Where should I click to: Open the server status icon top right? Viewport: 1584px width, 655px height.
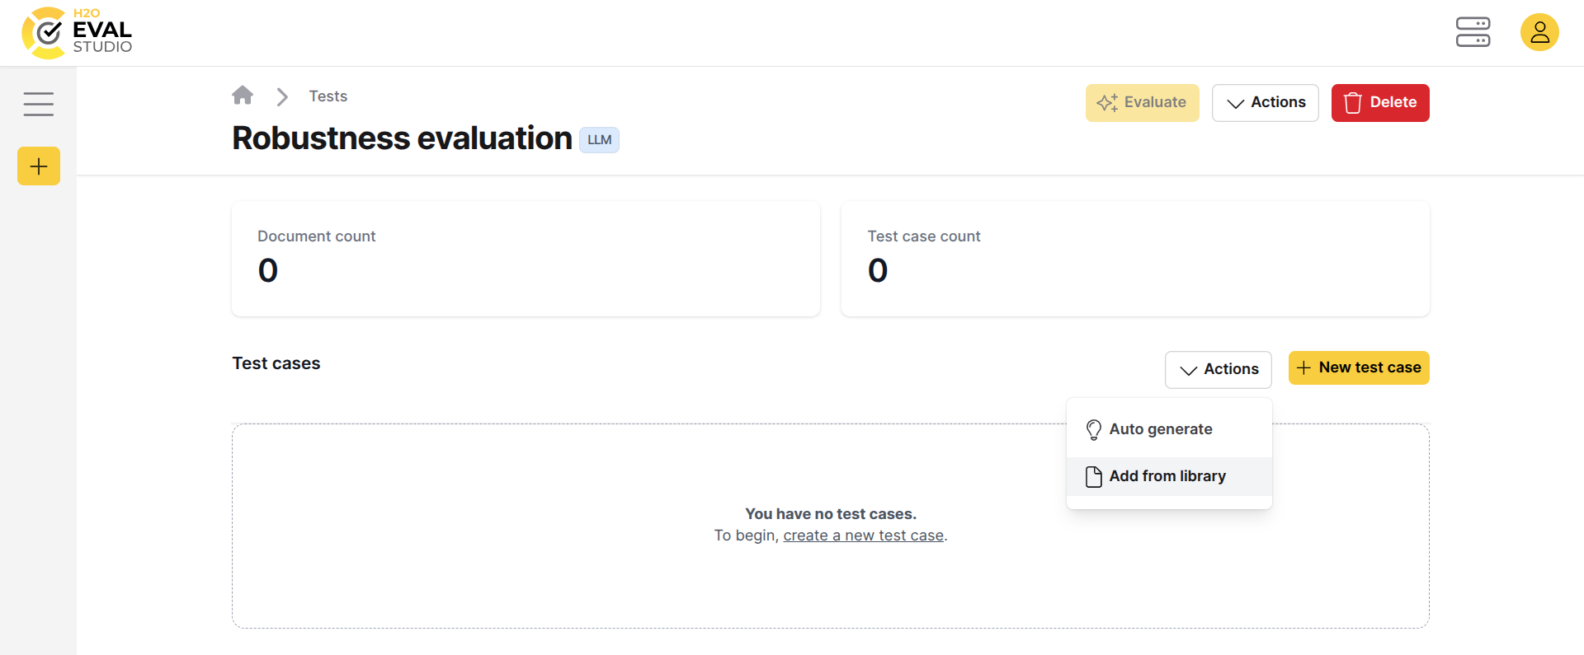click(x=1473, y=32)
